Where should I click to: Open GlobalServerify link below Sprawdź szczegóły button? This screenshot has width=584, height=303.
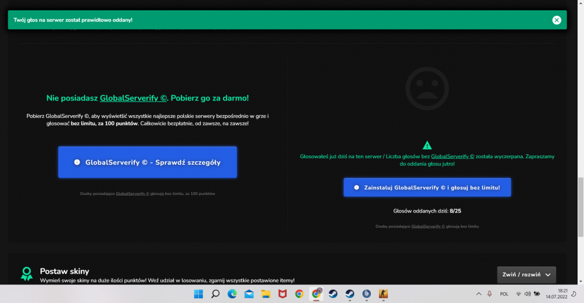(132, 194)
